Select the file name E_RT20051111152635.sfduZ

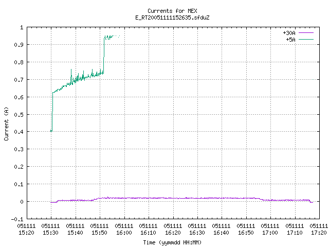point(172,17)
